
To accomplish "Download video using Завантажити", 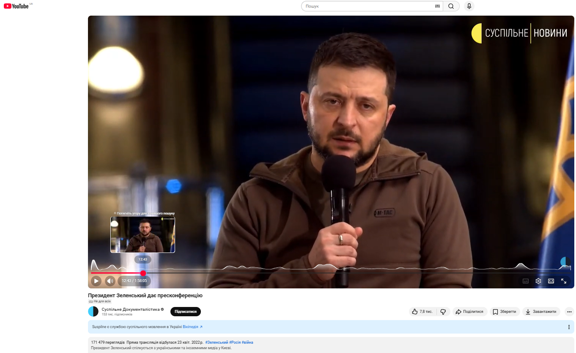I will [541, 312].
